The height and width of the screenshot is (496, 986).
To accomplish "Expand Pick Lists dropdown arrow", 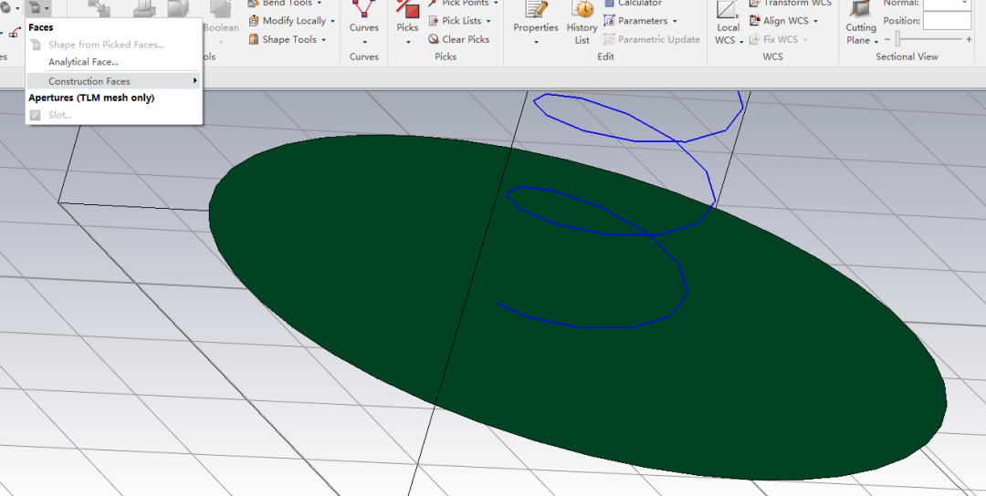I will pos(488,21).
